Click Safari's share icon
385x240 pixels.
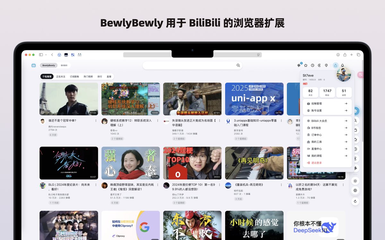coord(345,55)
